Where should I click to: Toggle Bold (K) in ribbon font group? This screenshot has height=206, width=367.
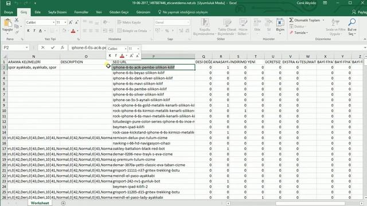28,30
